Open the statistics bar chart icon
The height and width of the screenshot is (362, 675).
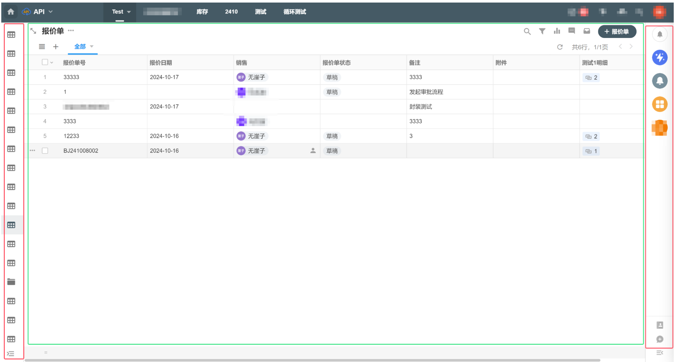557,31
